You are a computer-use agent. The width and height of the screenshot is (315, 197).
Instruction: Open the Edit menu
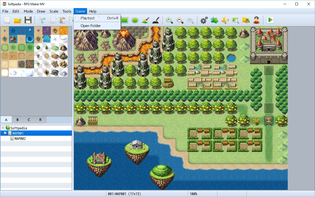pyautogui.click(x=16, y=11)
